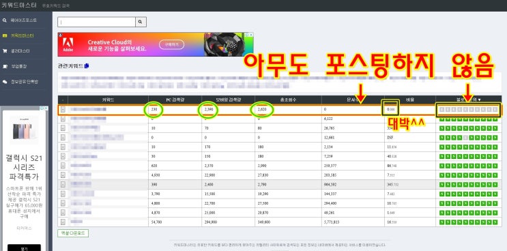
Task: Click the PC search value 54,700
Action: [x=156, y=222]
